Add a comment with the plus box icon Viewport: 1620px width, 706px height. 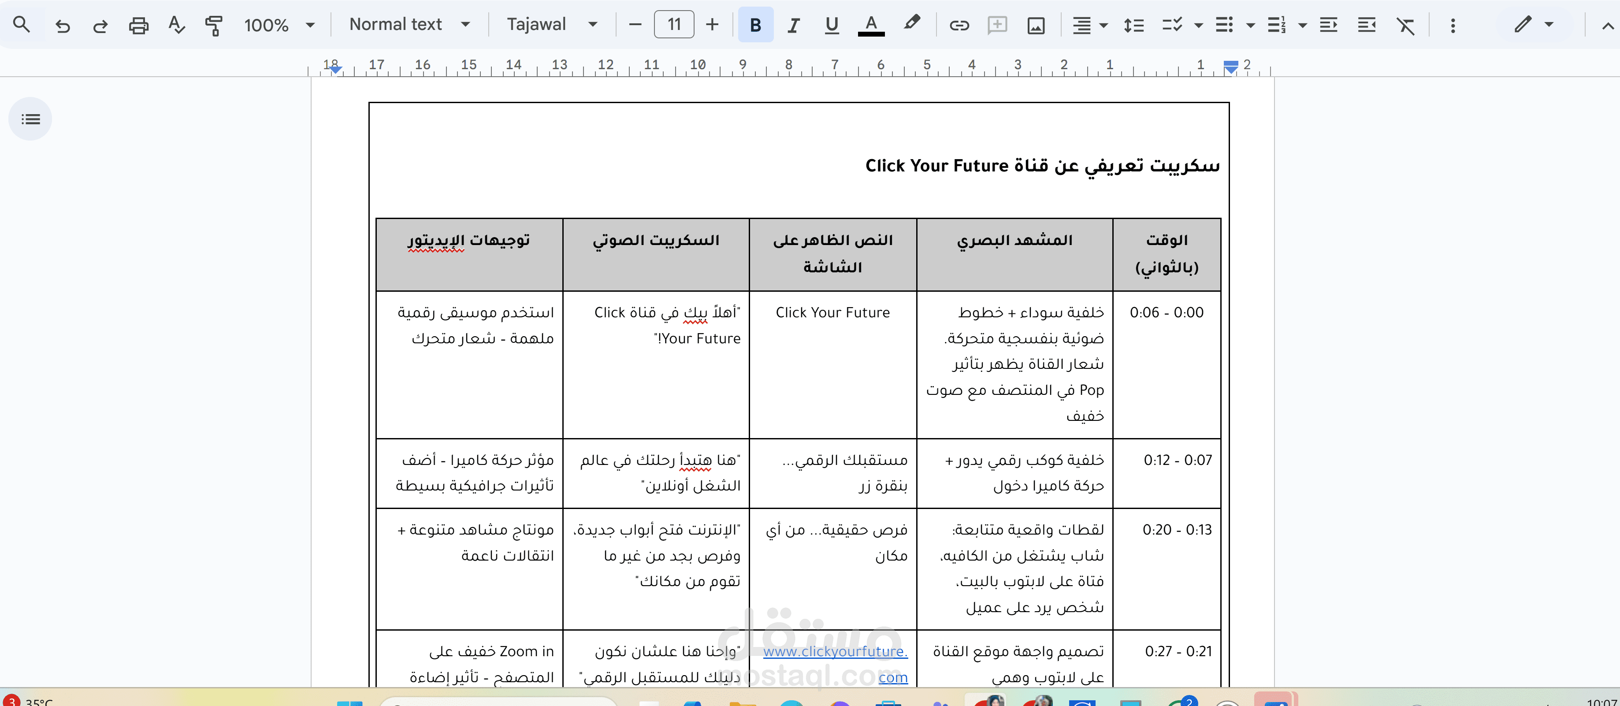[997, 25]
